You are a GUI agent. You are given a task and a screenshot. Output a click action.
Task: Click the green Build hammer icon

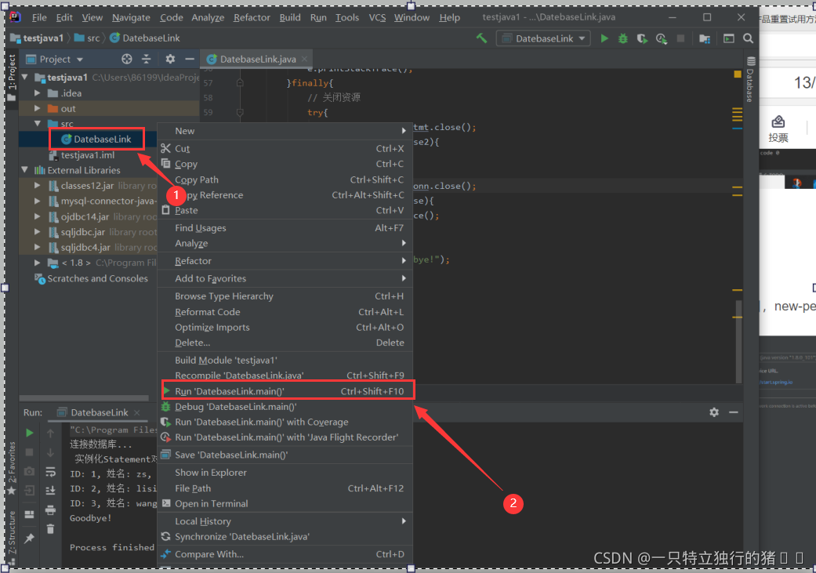pos(481,38)
